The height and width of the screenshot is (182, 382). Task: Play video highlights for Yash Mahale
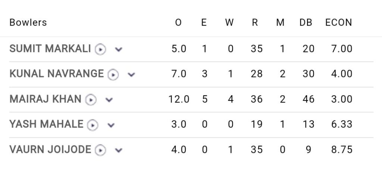tap(93, 125)
